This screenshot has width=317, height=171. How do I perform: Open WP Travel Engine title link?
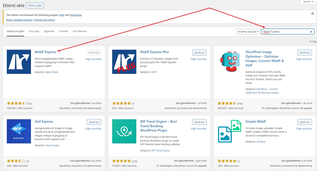point(158,126)
